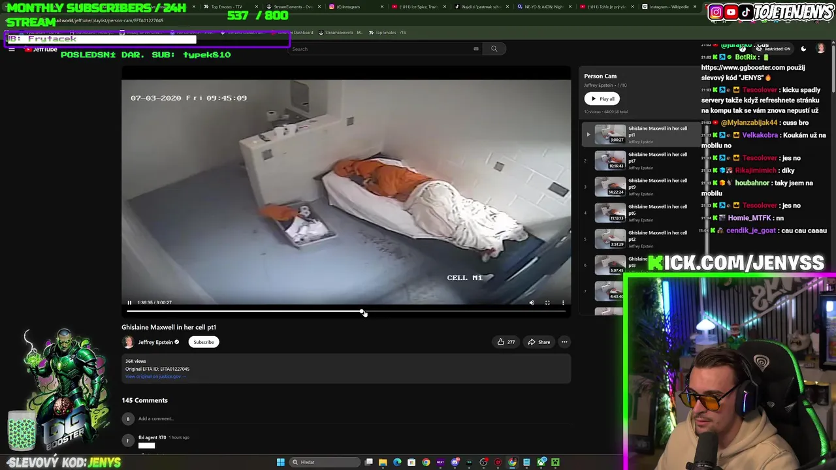Open the Minecraft creeper icon in taskbar
Viewport: 836px width, 470px height.
(x=555, y=462)
